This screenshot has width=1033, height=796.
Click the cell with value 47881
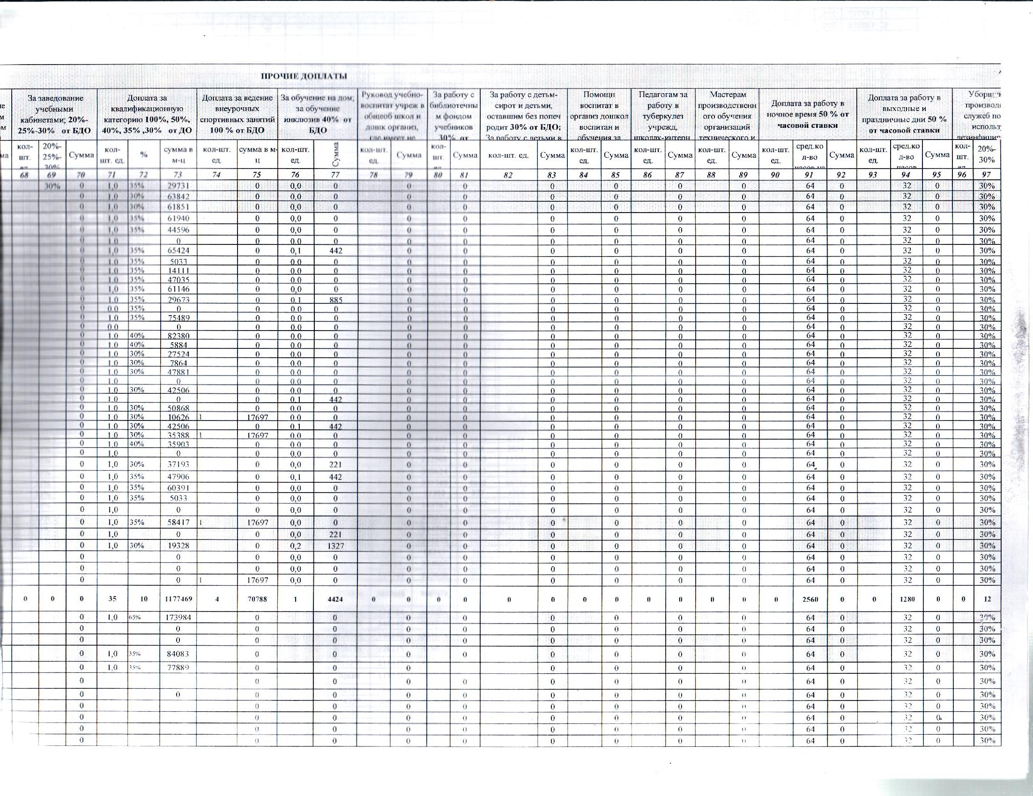(x=179, y=372)
